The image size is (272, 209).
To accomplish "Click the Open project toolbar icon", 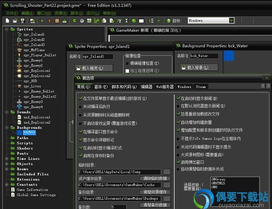I will pos(15,21).
